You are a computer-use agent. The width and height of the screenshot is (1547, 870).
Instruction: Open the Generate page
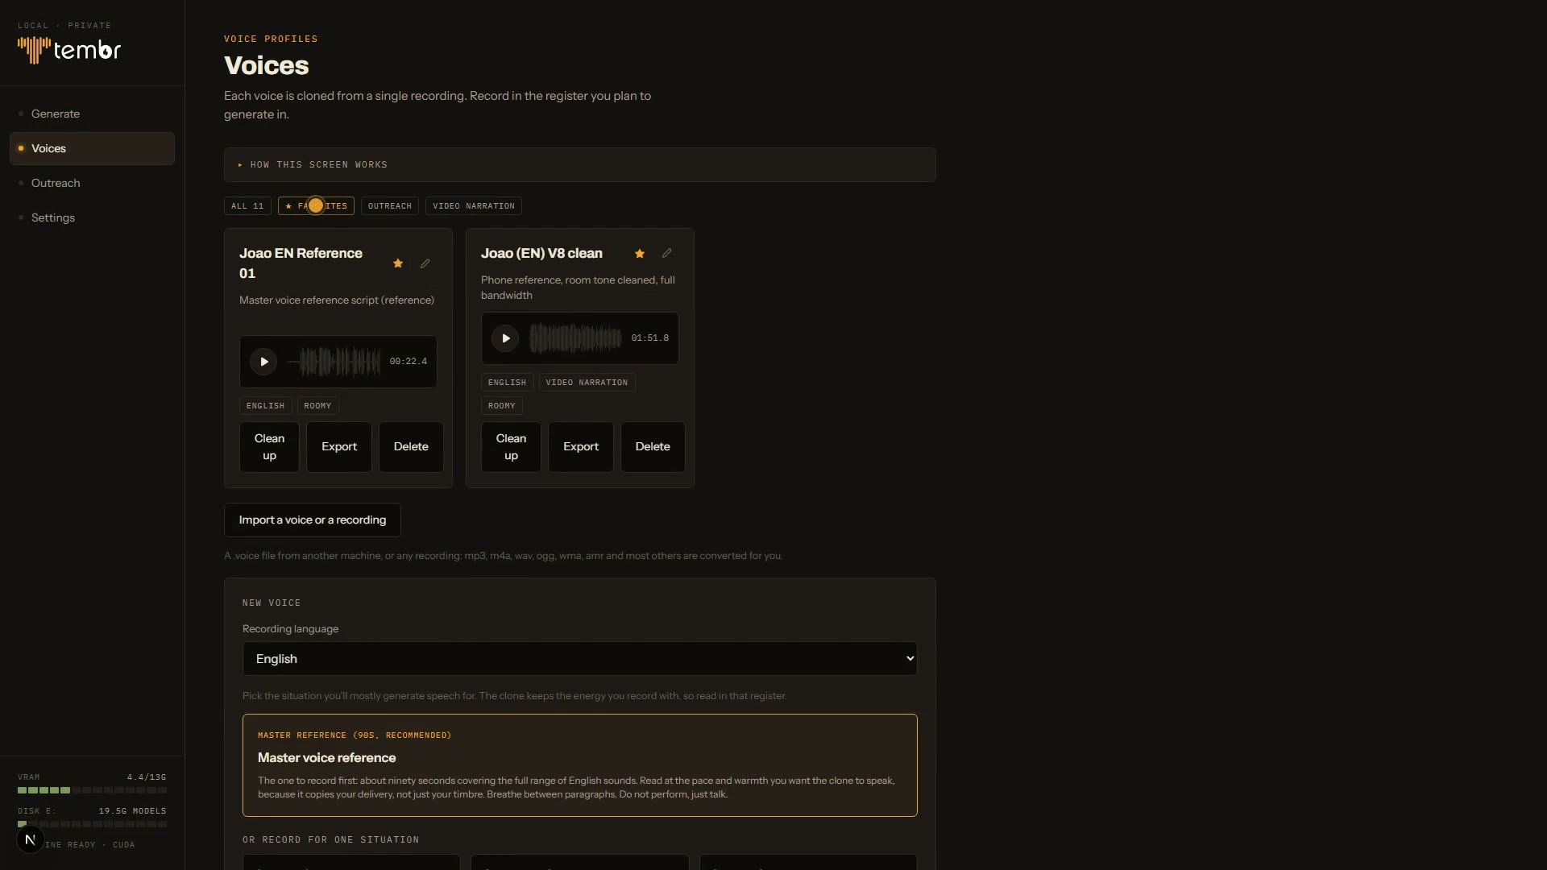(x=92, y=114)
